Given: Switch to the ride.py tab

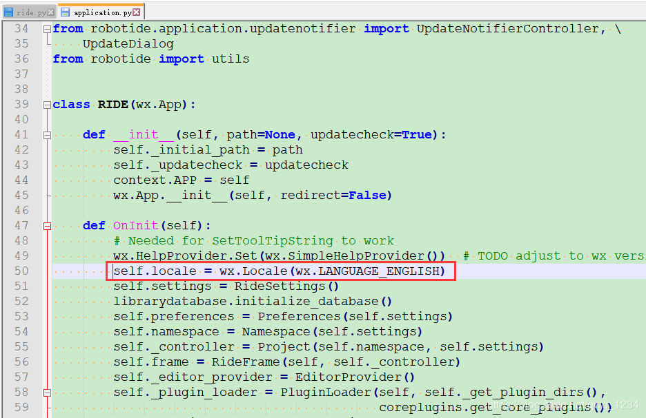Looking at the screenshot, I should point(31,12).
